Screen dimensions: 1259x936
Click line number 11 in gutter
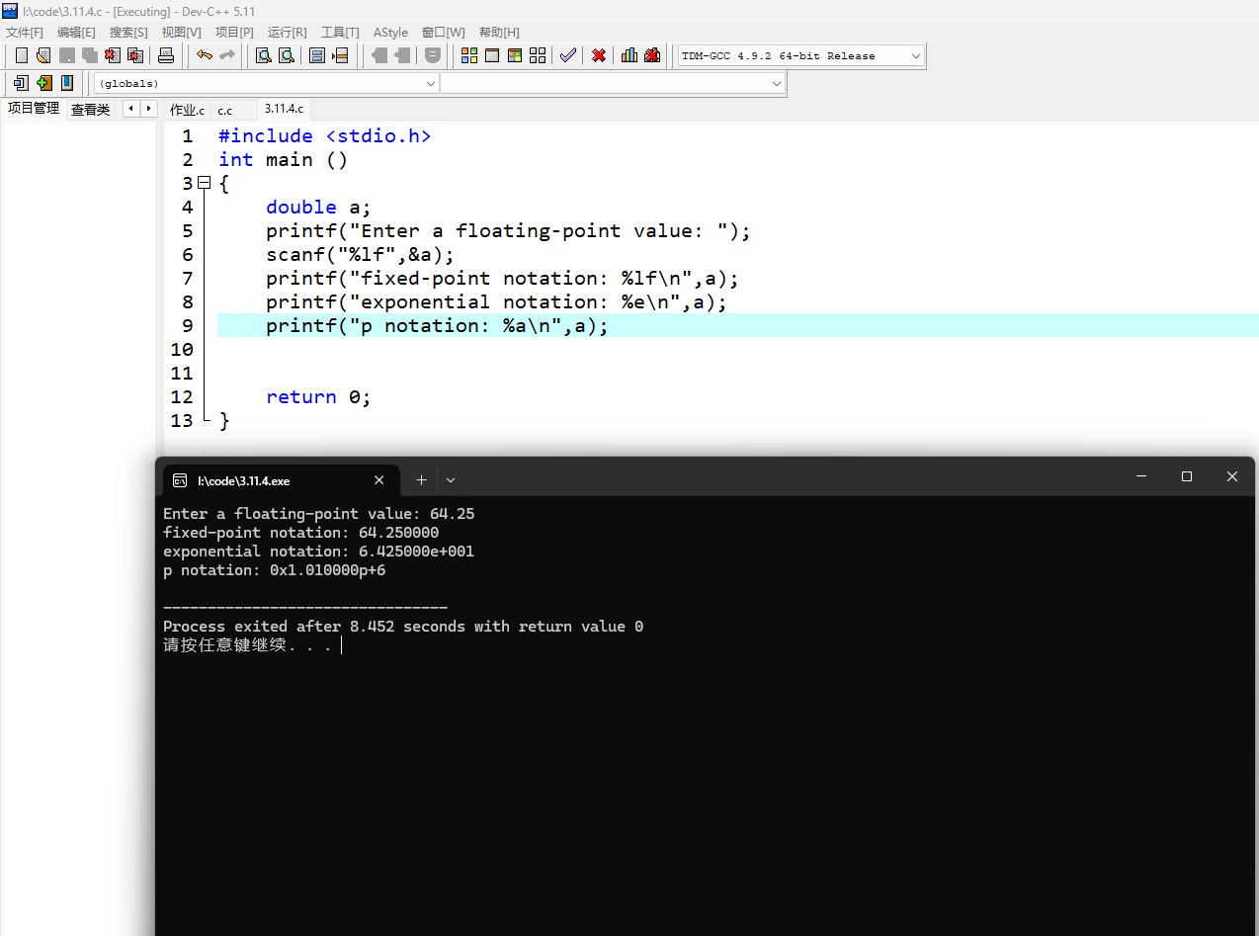click(182, 373)
